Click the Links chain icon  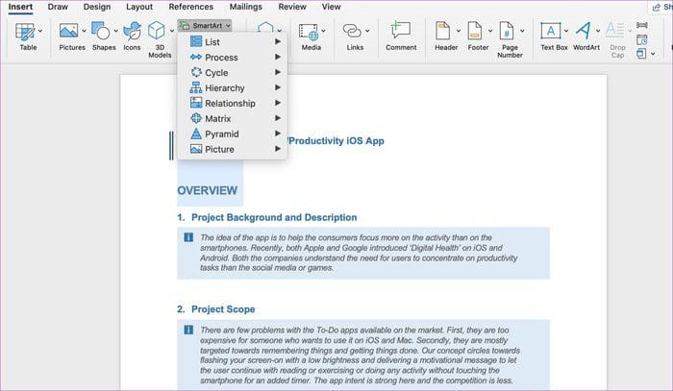(352, 31)
